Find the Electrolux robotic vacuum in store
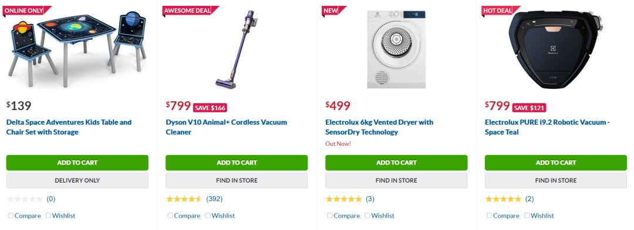This screenshot has height=230, width=634. point(556,180)
